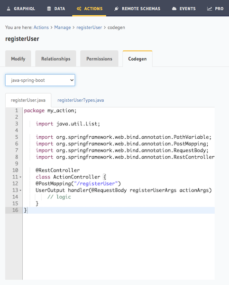
Task: Open the GRAPHIQL nav item
Action: coord(21,9)
